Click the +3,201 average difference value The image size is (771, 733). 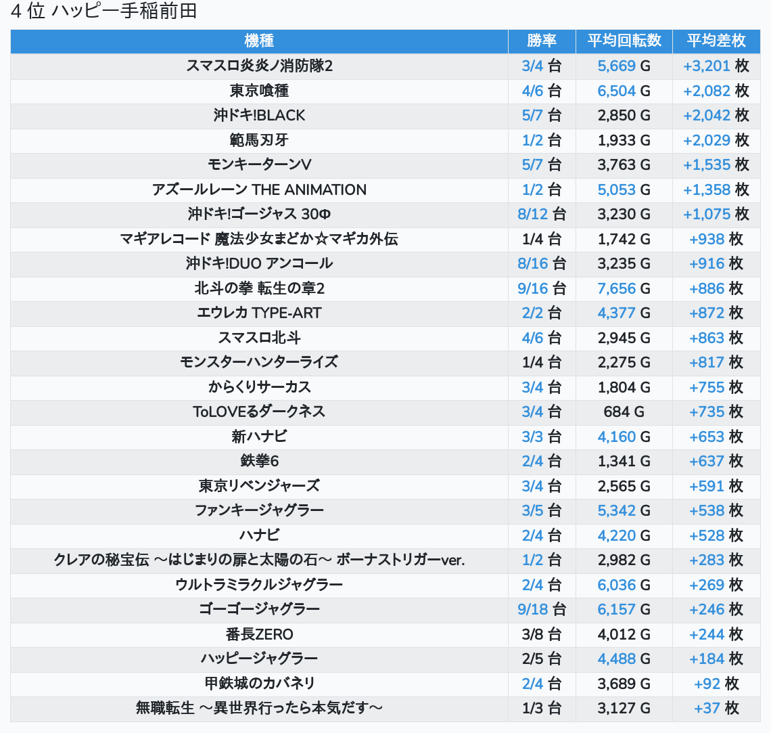[x=707, y=66]
